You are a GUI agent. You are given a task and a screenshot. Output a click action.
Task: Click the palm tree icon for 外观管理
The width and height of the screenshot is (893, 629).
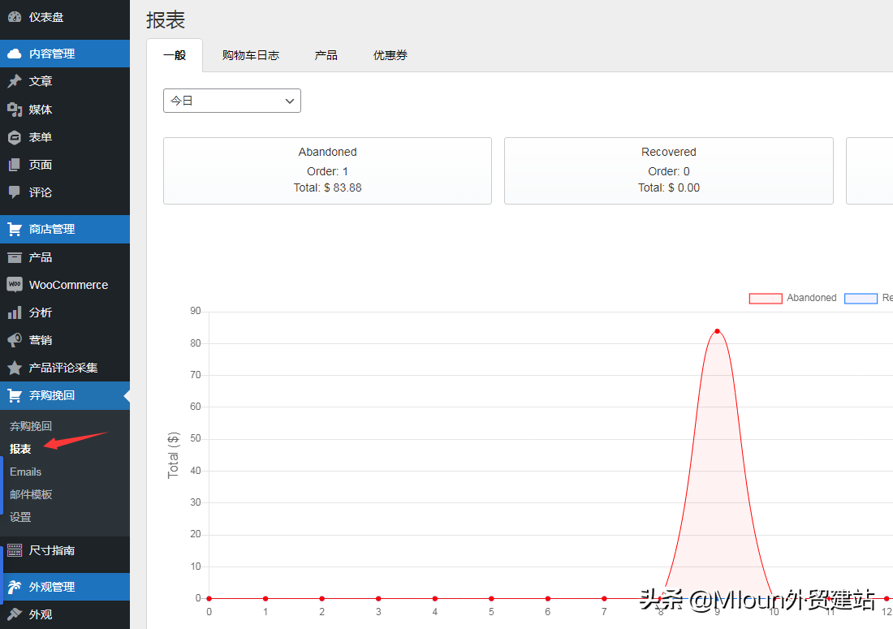pos(15,587)
